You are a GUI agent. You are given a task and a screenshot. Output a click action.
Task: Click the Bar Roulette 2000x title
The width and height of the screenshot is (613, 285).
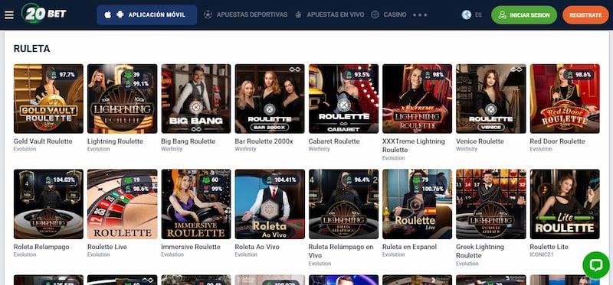(x=264, y=141)
